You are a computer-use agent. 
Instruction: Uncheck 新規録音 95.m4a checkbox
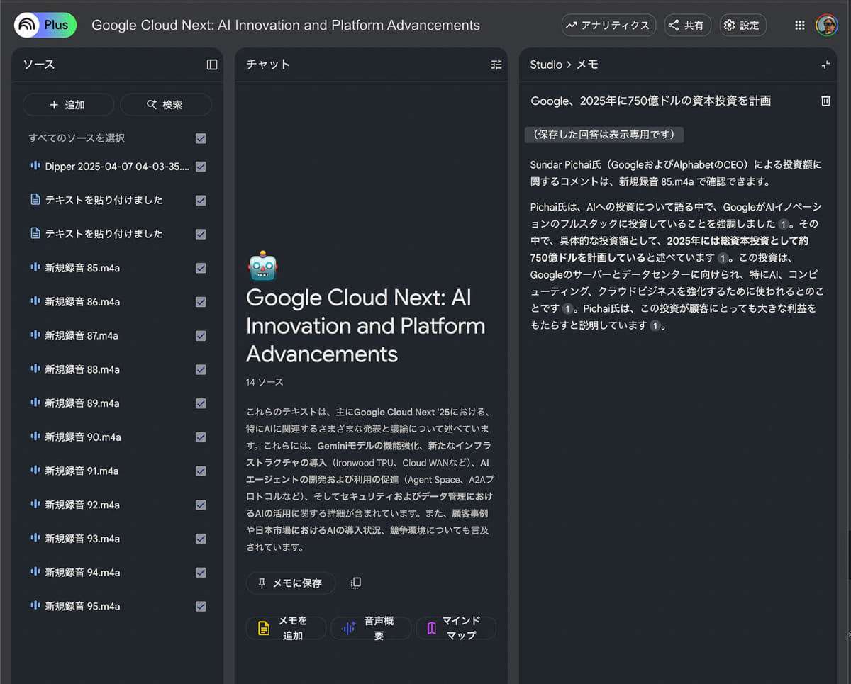pos(201,606)
